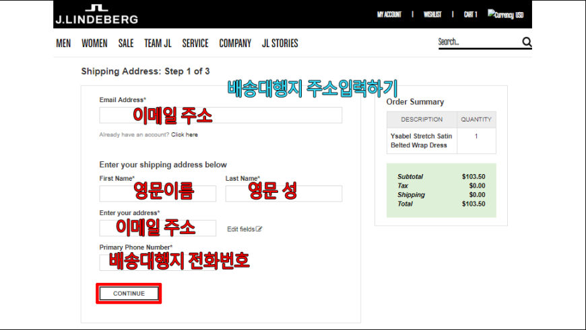Follow the 'Click here' account link
The image size is (586, 330).
pyautogui.click(x=185, y=134)
